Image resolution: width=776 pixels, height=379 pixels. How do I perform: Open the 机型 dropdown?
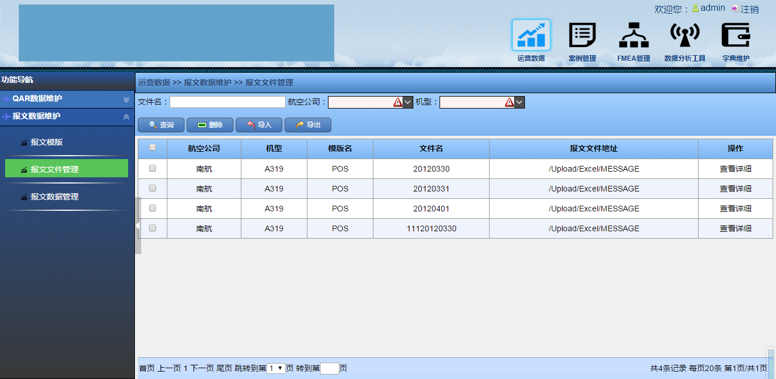point(519,102)
